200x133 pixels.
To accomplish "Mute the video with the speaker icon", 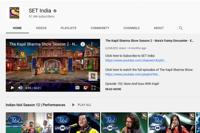I will coord(20,88).
